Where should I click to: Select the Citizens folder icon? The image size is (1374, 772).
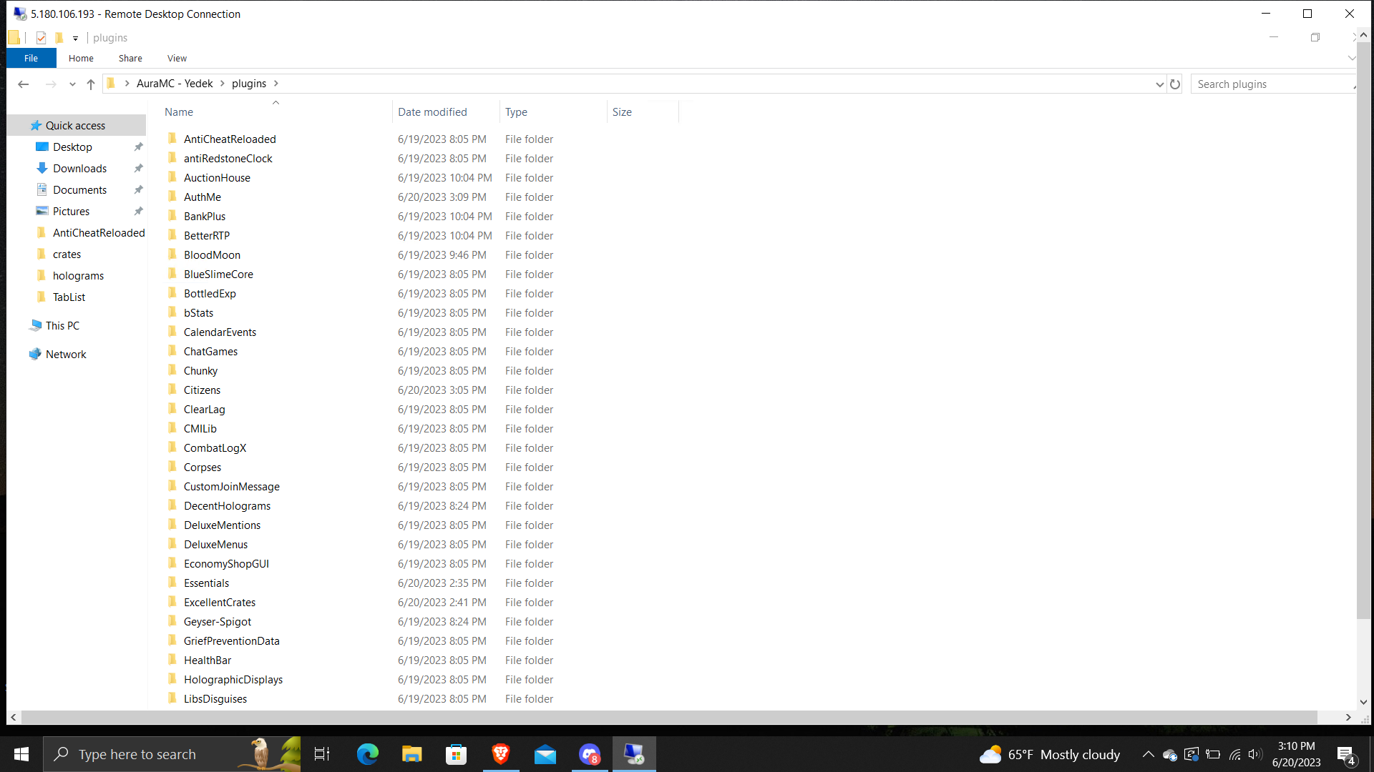coord(172,390)
